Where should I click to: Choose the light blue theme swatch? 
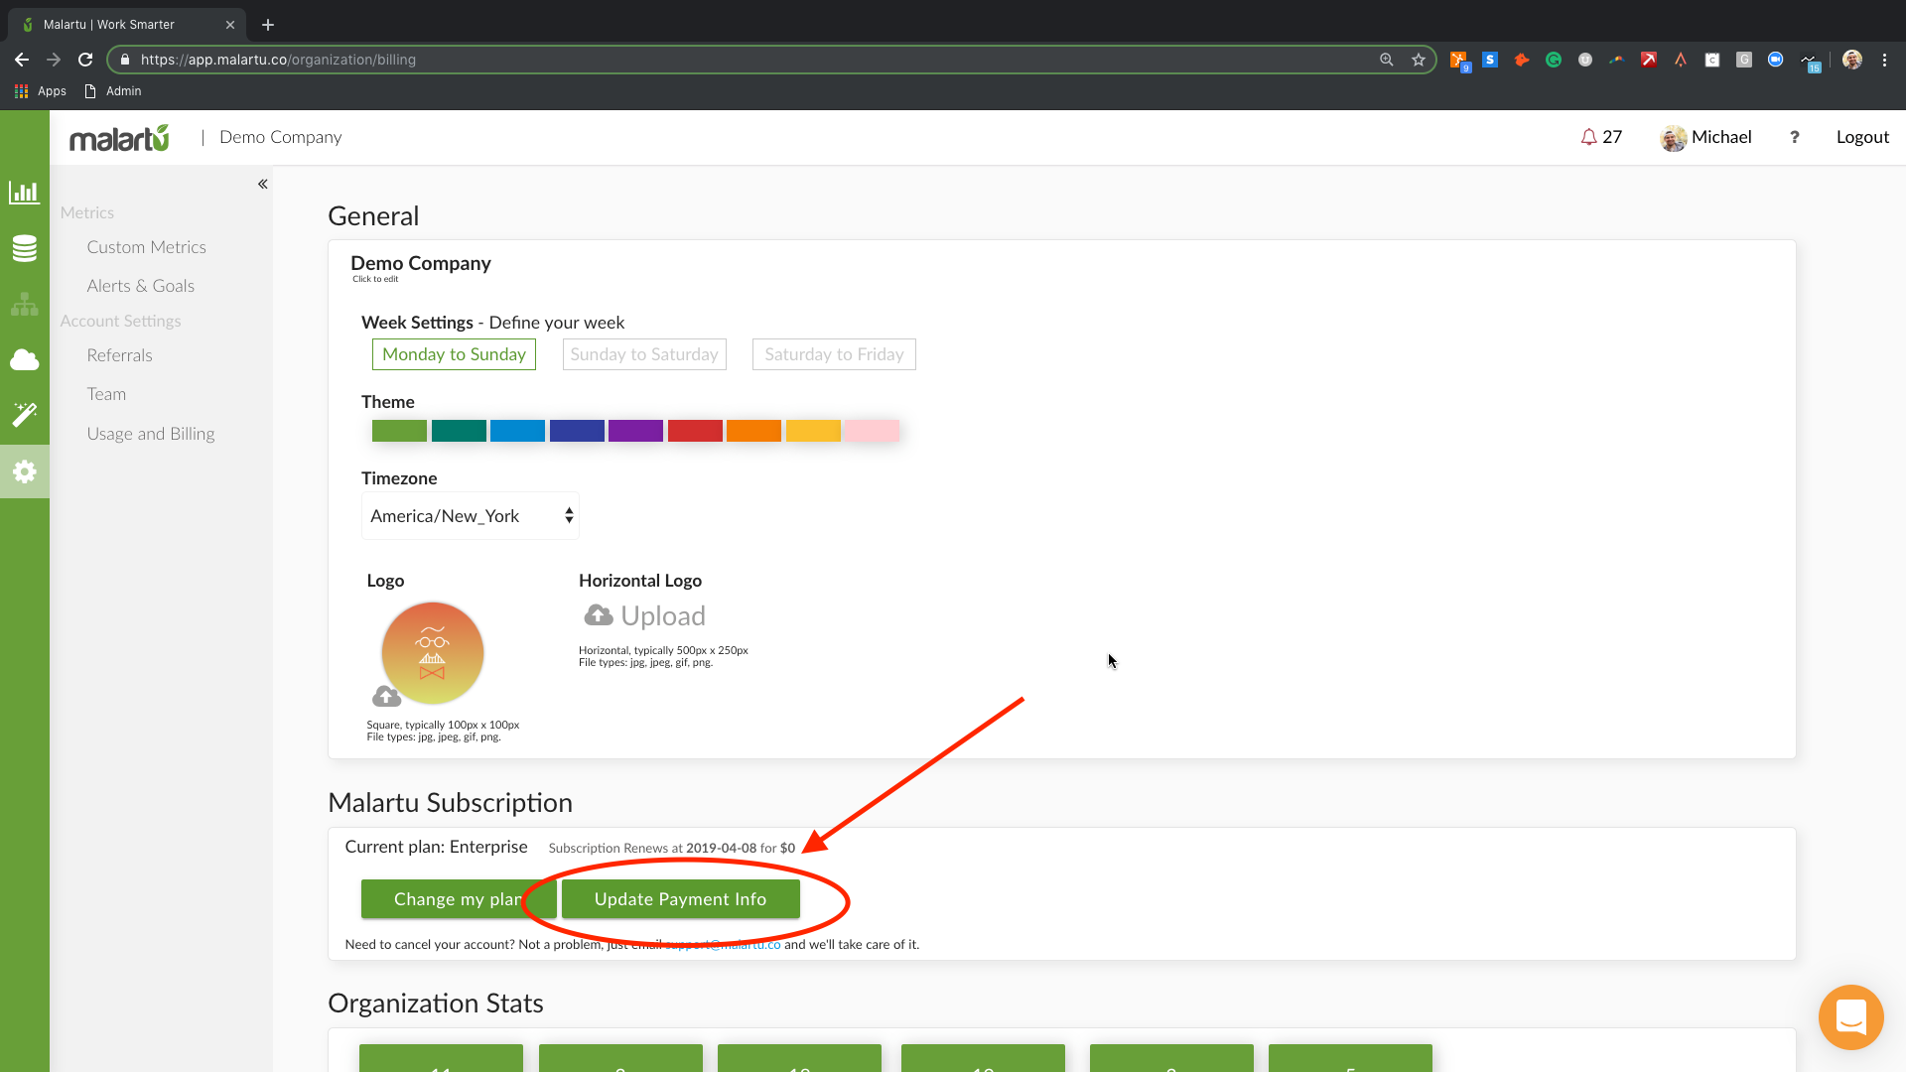[x=517, y=431]
